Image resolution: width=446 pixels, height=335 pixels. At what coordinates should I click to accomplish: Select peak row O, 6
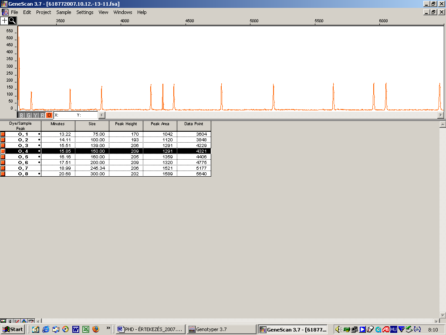[105, 163]
